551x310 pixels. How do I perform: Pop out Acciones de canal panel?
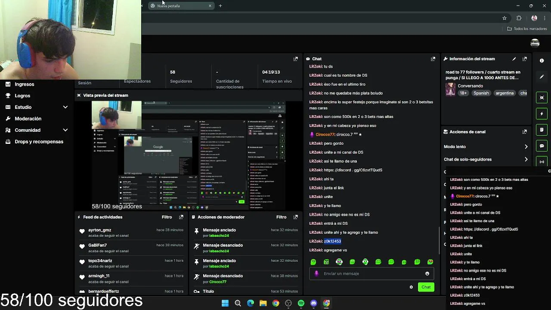pyautogui.click(x=524, y=132)
